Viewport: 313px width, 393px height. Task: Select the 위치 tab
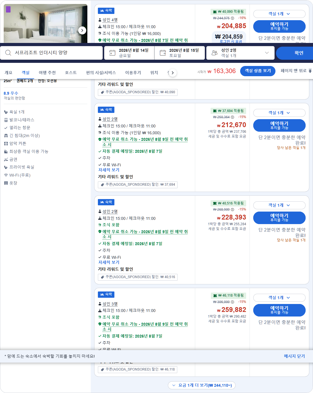click(x=154, y=73)
